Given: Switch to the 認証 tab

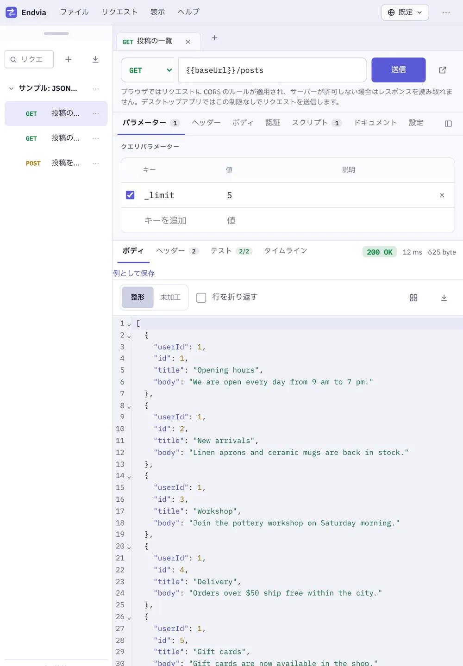Looking at the screenshot, I should pos(273,123).
